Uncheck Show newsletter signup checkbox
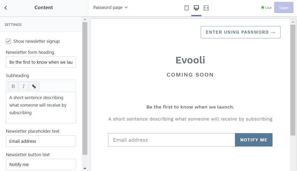Viewport: 297px width, 171px height. [9, 41]
